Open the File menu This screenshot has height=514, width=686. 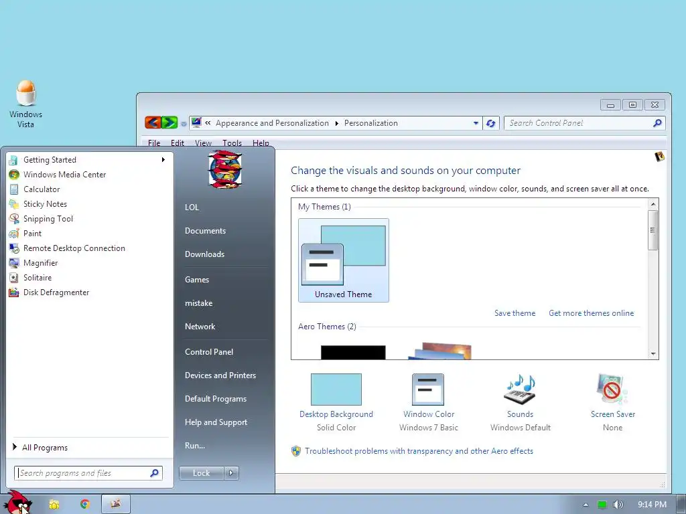pyautogui.click(x=154, y=143)
